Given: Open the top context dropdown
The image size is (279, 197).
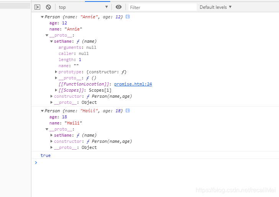Looking at the screenshot, I should [x=83, y=7].
